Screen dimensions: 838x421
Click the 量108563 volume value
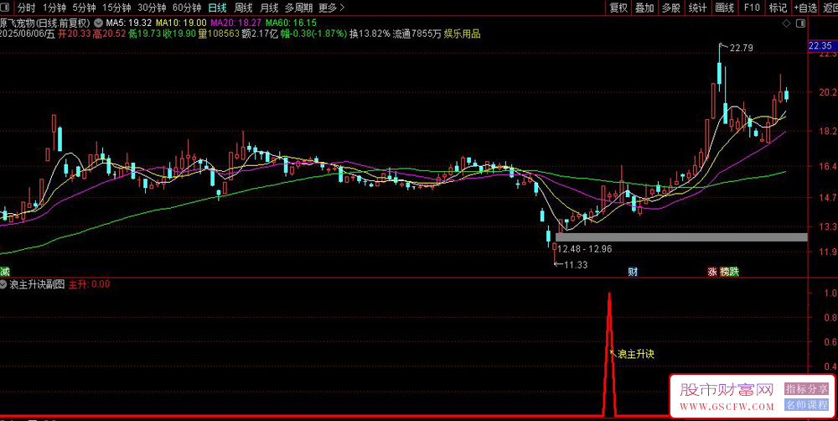[x=218, y=34]
